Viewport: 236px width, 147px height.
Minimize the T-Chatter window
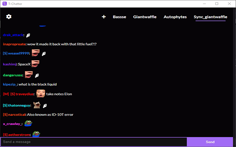point(204,4)
